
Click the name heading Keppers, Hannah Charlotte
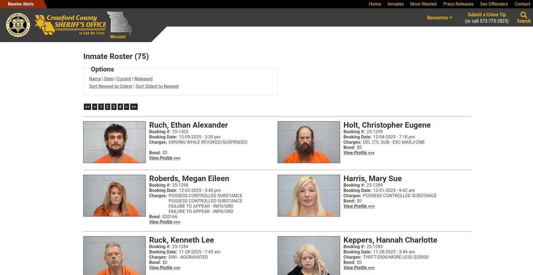[x=390, y=240]
